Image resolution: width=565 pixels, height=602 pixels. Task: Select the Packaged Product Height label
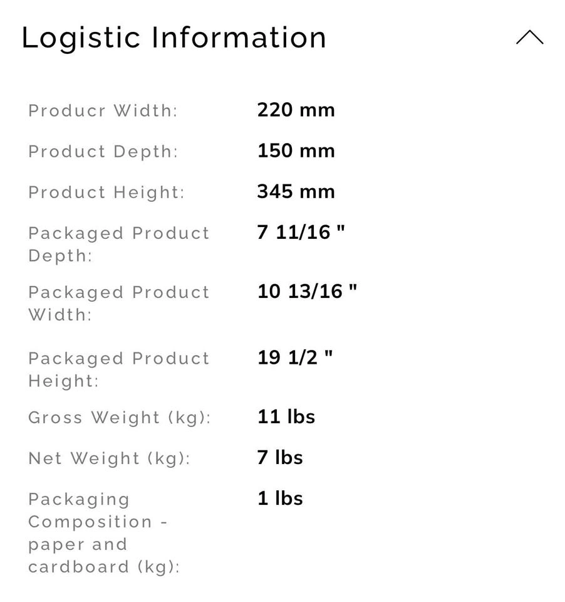(x=119, y=370)
